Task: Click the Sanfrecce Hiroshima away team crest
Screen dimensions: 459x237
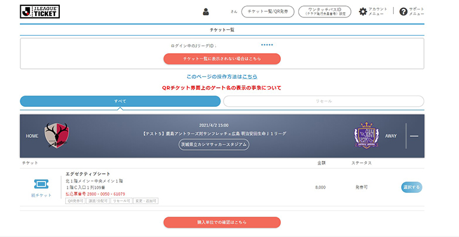Action: (366, 135)
